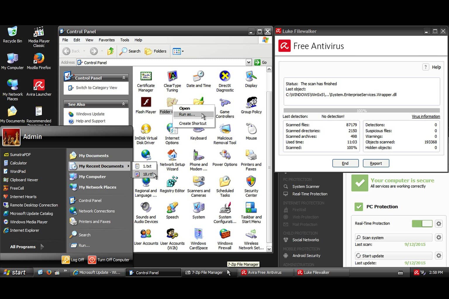Screen dimensions: 449x299
Task: Open Power Options icon
Action: [x=225, y=158]
